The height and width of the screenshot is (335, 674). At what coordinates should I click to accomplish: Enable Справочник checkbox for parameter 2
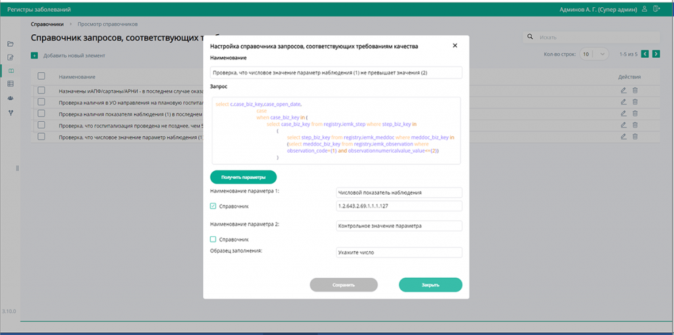pyautogui.click(x=213, y=239)
